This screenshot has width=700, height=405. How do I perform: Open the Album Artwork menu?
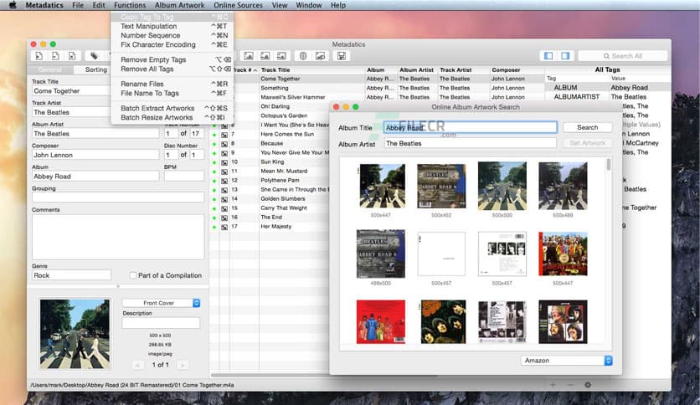pos(179,5)
